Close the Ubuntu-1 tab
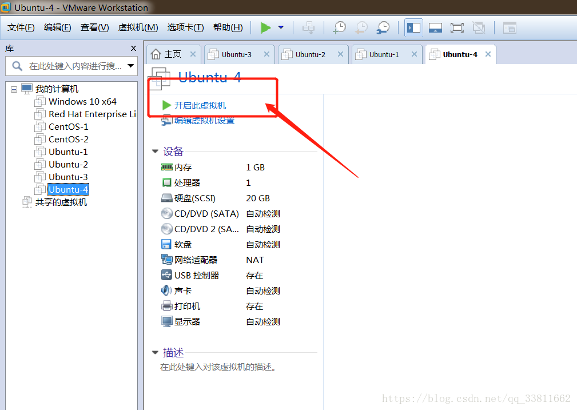Screen dimensions: 577x410 414,54
